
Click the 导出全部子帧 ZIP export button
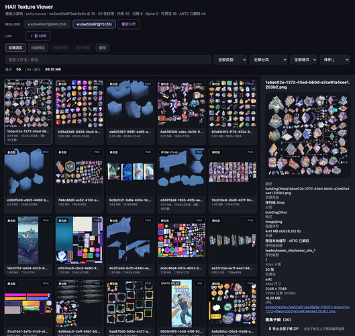click(x=283, y=329)
